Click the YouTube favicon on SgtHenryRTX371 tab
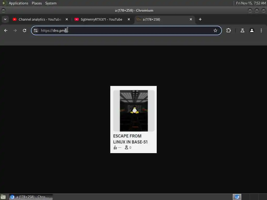The image size is (267, 200). (77, 19)
